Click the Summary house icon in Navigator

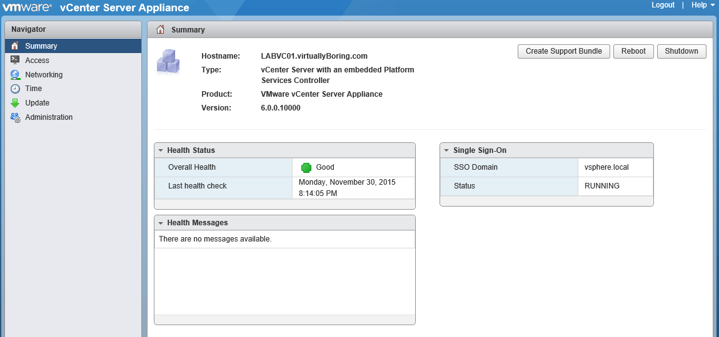pyautogui.click(x=15, y=46)
